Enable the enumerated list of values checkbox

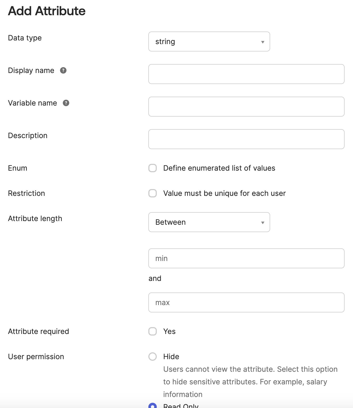click(153, 168)
